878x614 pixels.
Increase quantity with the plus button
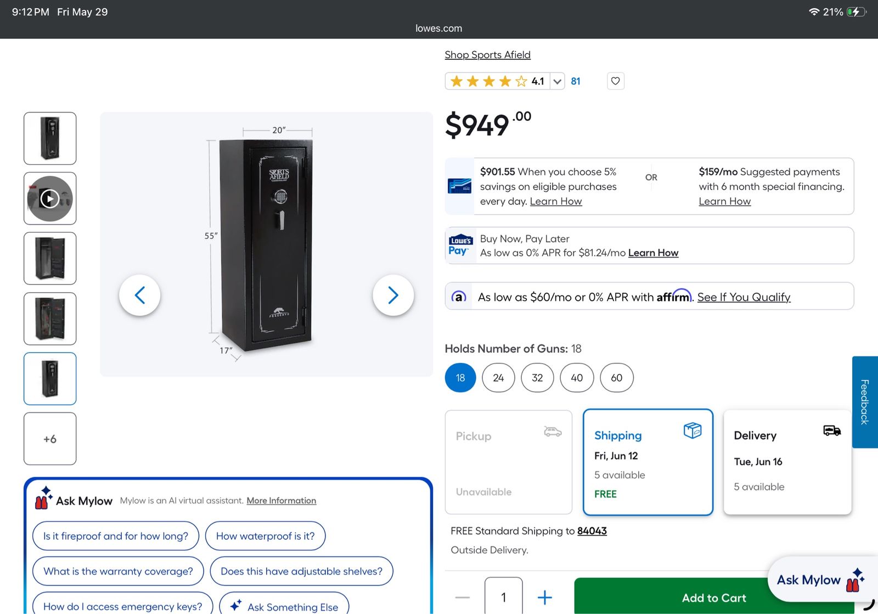pos(544,598)
